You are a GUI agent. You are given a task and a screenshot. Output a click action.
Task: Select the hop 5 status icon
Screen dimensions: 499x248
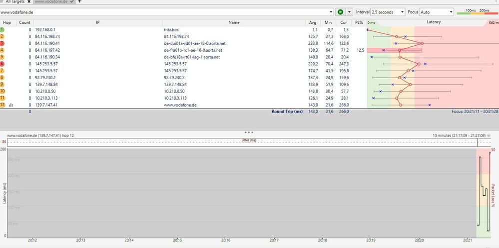pyautogui.click(x=2, y=57)
